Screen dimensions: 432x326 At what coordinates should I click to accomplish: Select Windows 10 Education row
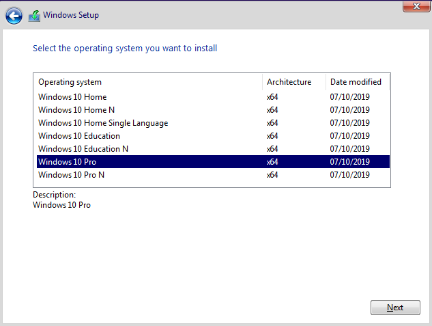(213, 136)
